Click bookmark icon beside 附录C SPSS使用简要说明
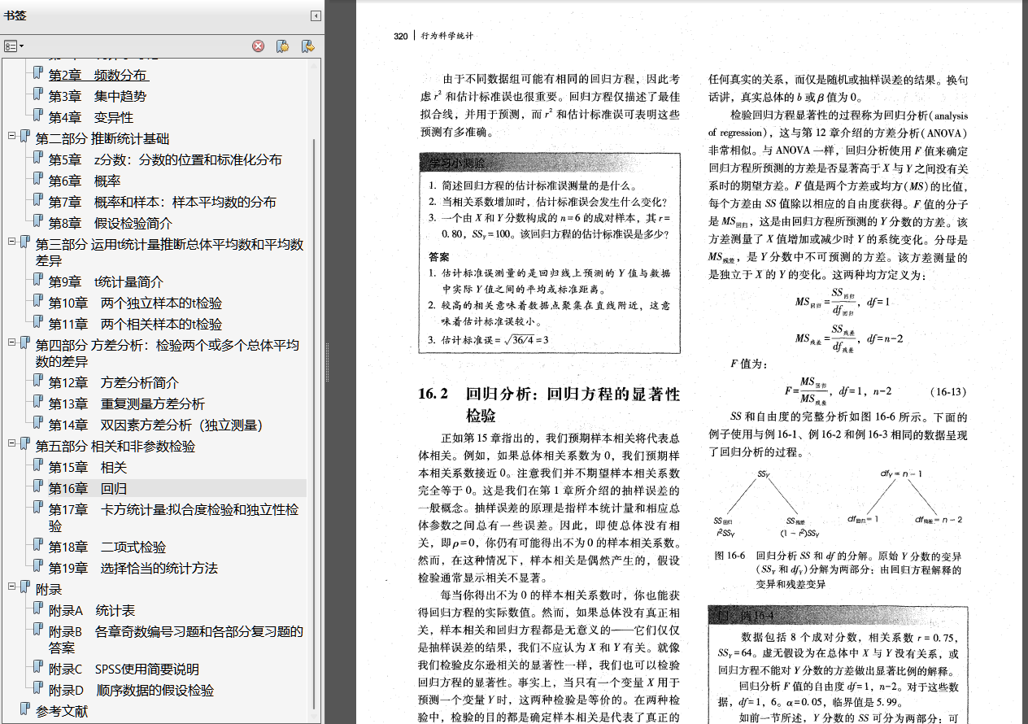Screen dimensions: 1028x724 (38, 668)
